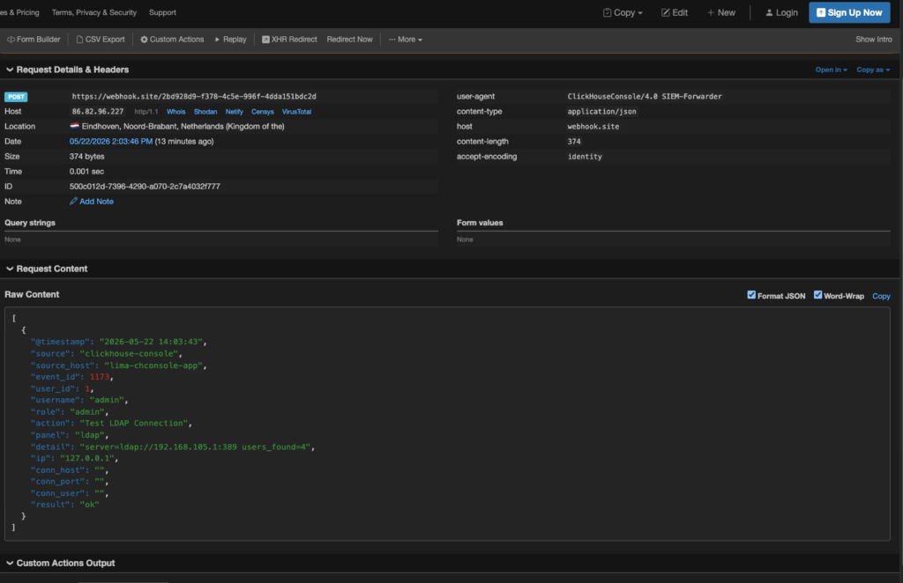Click the Size value 374 bytes
The width and height of the screenshot is (903, 583).
pyautogui.click(x=87, y=157)
